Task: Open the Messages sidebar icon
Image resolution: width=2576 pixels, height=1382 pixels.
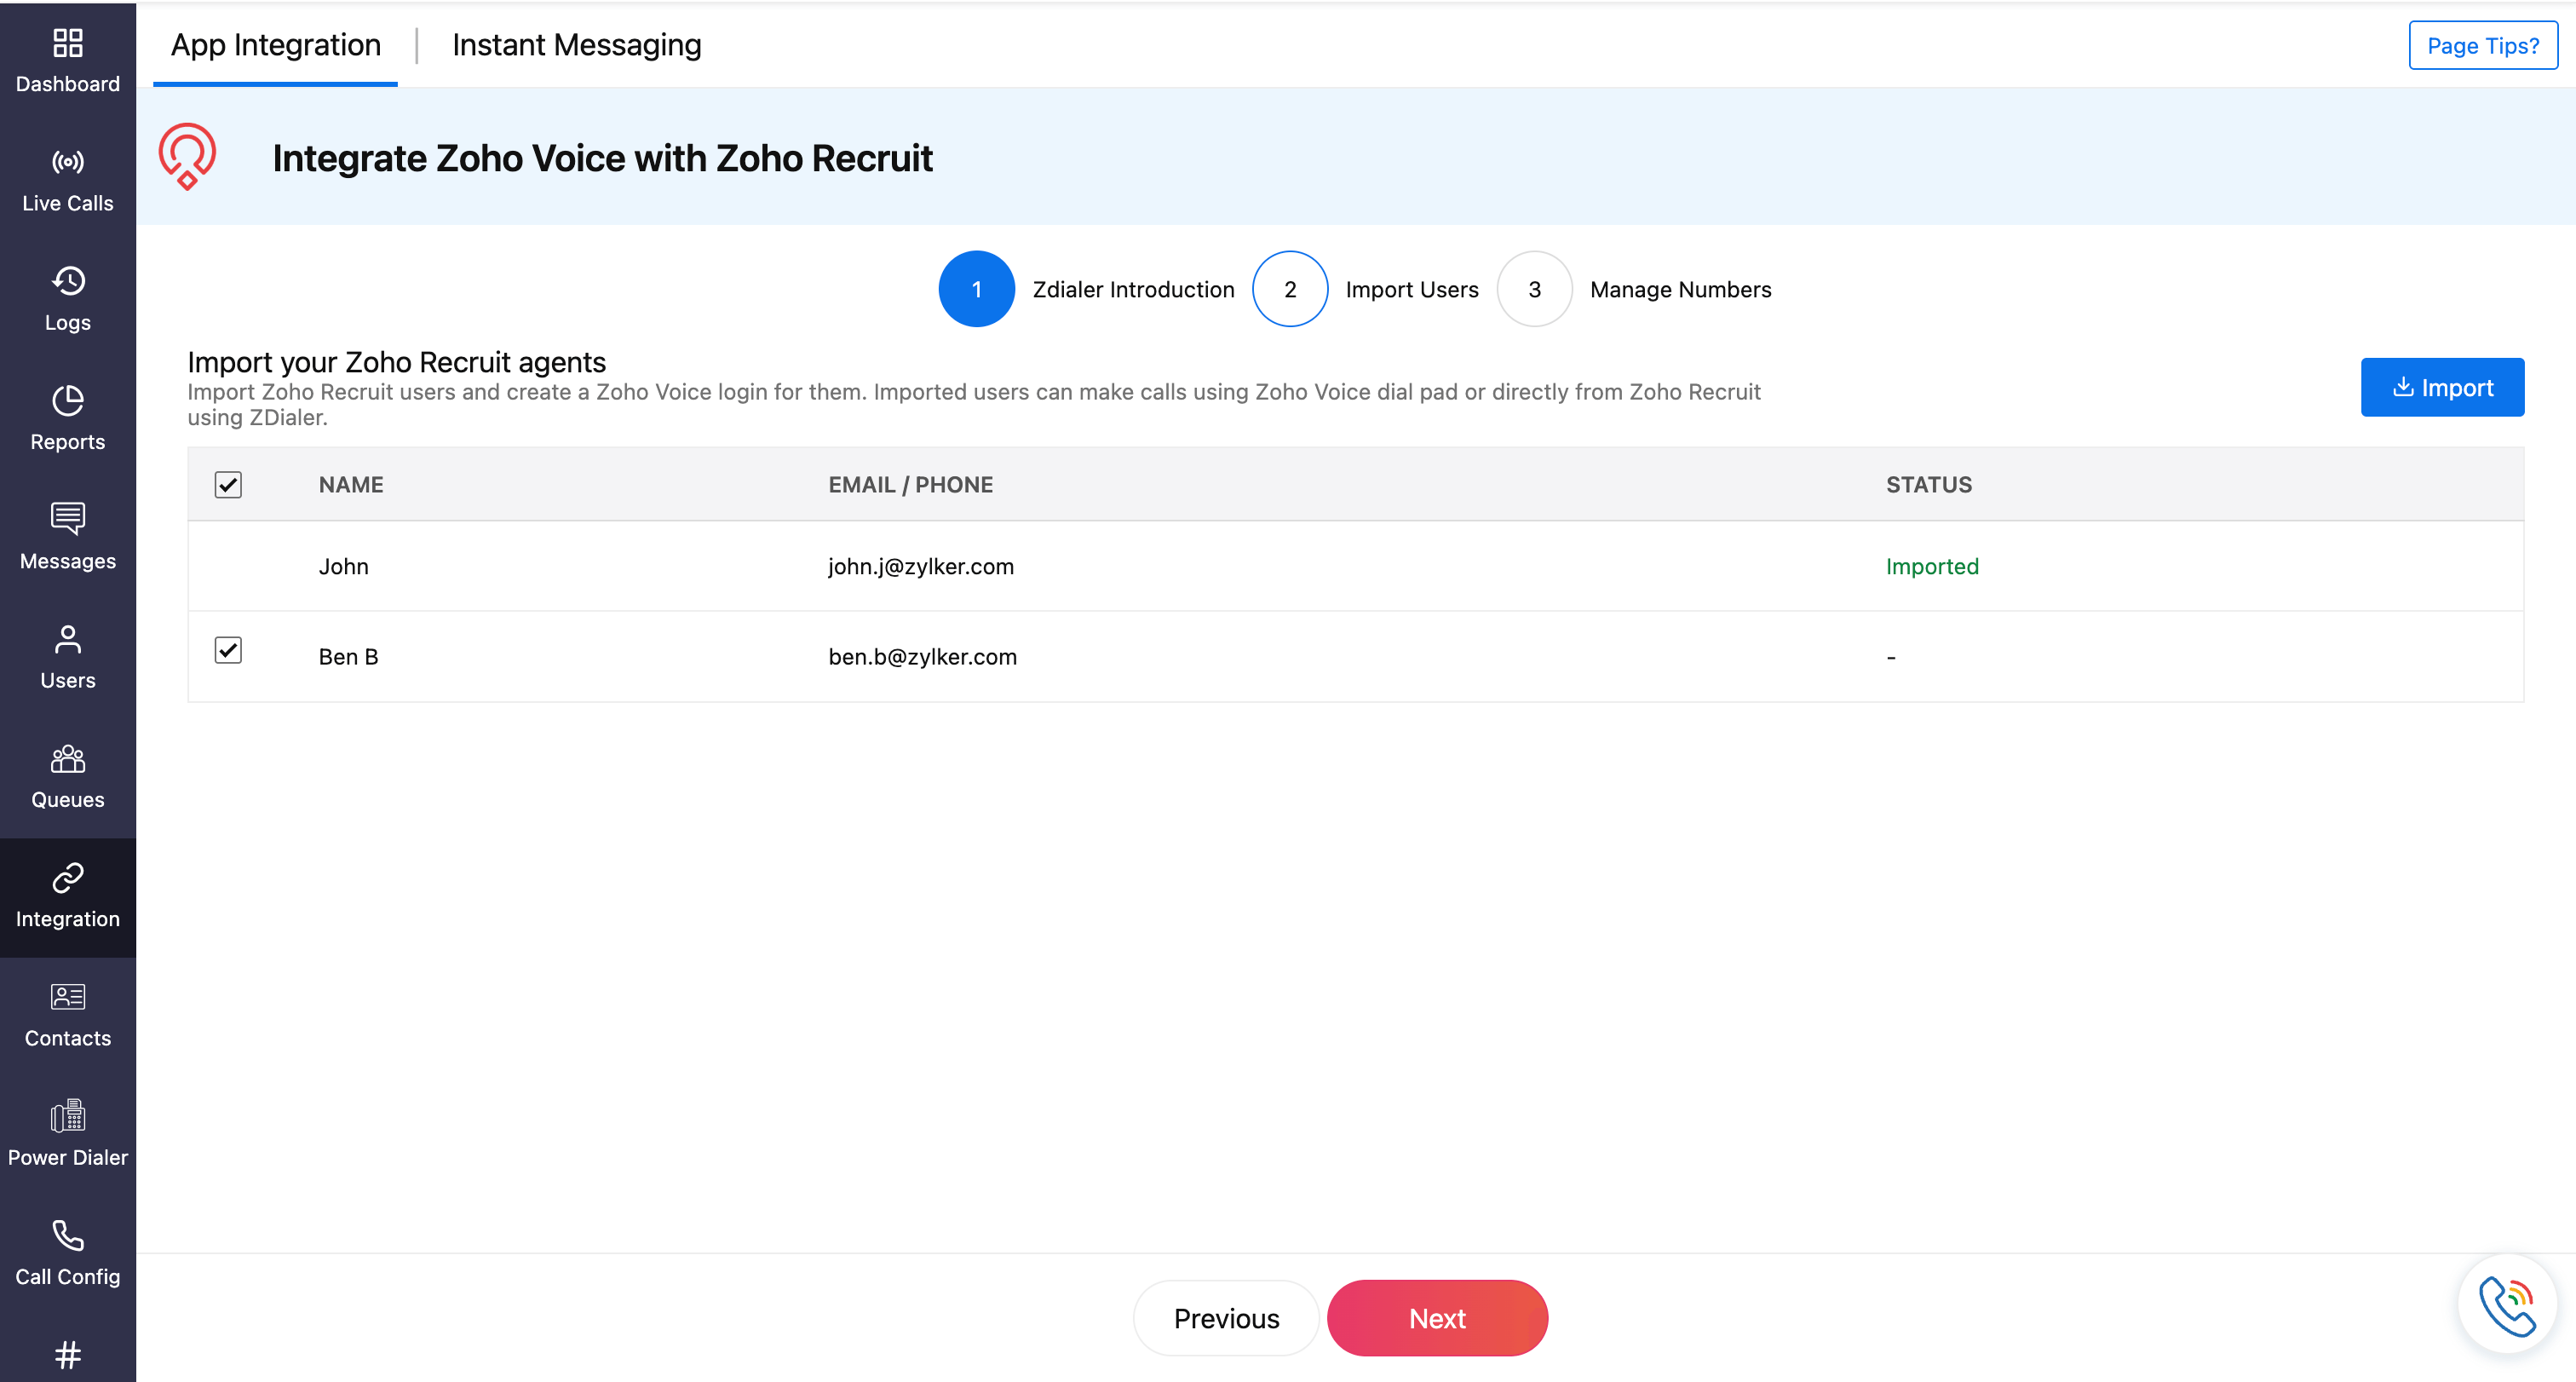Action: [67, 519]
